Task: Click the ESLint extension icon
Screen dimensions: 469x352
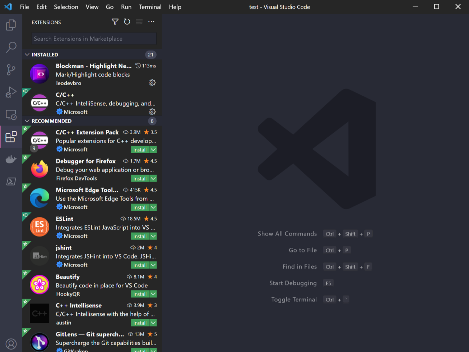Action: [40, 227]
